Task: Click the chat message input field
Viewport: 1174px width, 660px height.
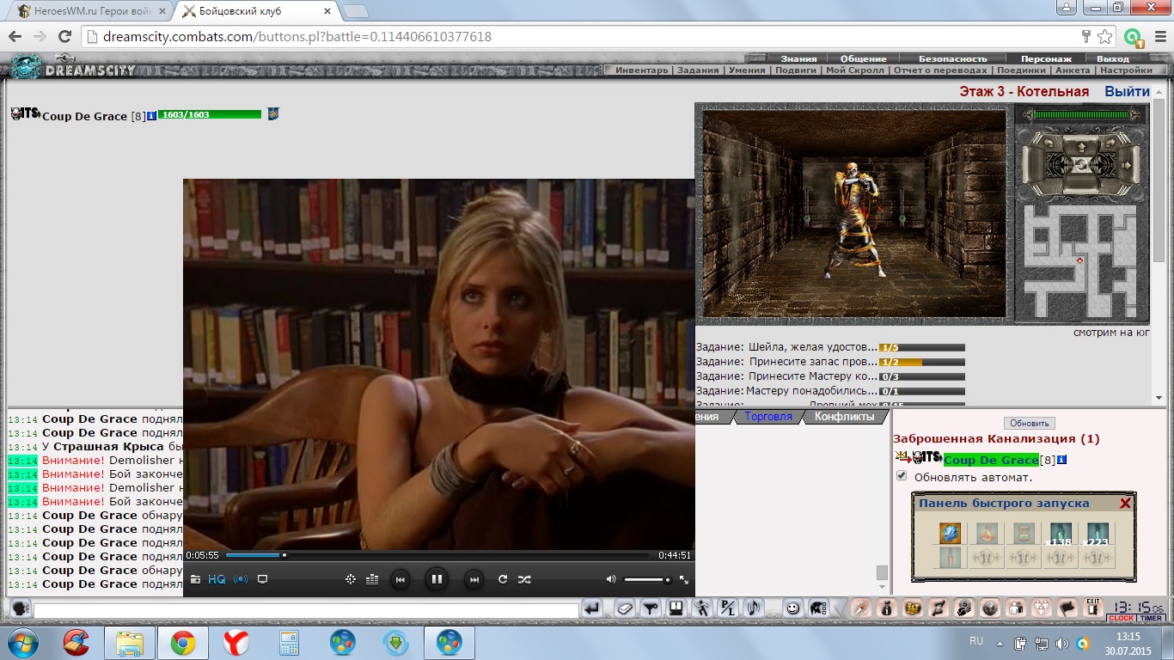Action: point(306,609)
